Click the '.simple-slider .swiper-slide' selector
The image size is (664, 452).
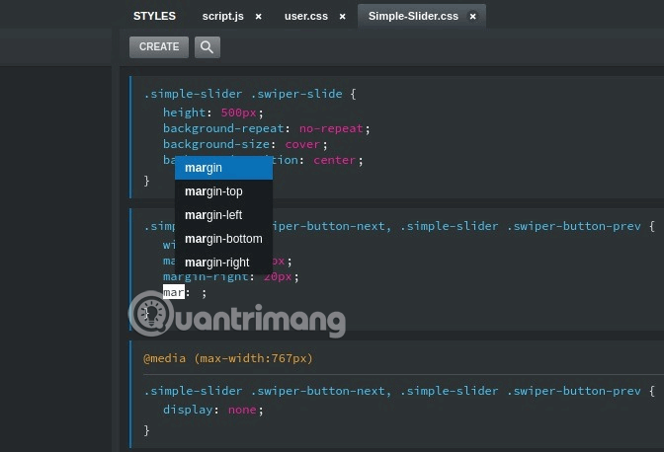tap(243, 94)
